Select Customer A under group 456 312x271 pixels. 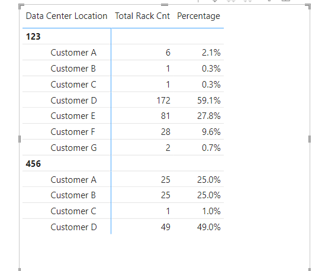[x=73, y=180]
